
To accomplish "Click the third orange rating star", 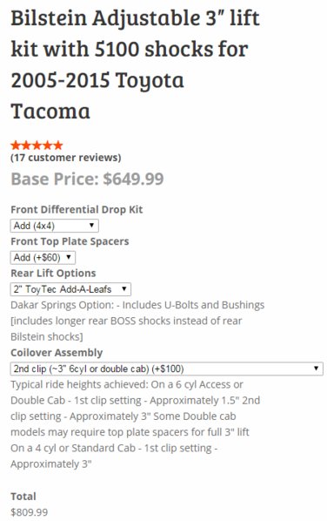I will click(37, 145).
